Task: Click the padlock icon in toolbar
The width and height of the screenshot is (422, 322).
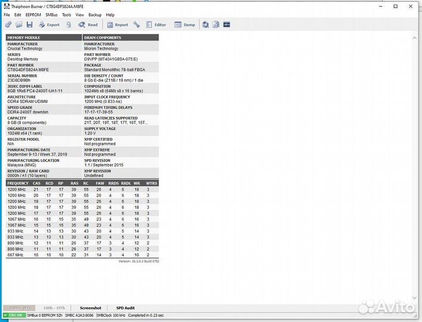Action: pyautogui.click(x=69, y=24)
